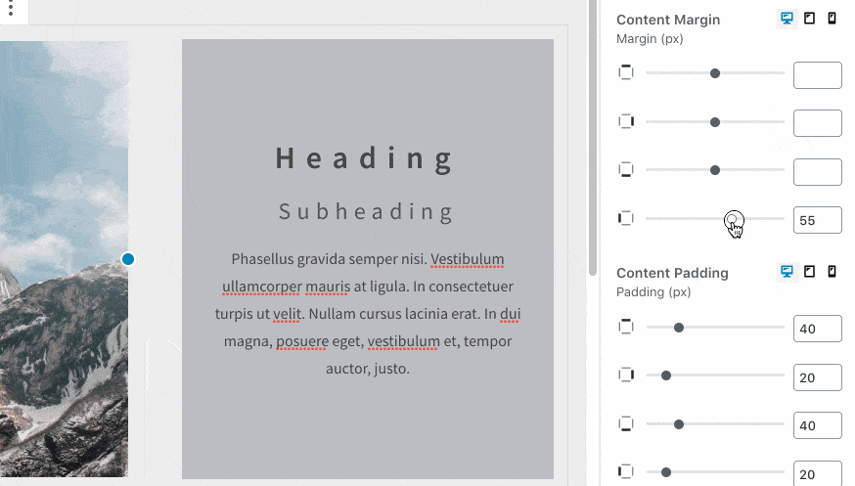Viewport: 855px width, 486px height.
Task: Click the bottom padding slider handle
Action: [678, 423]
